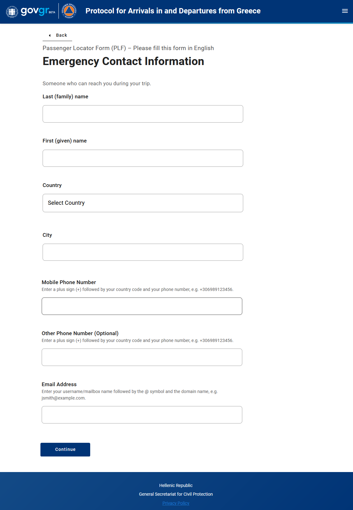Open the hamburger menu in header

[345, 11]
